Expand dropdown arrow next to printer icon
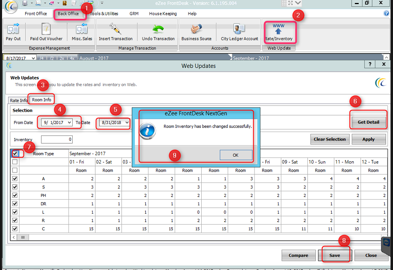This screenshot has width=393, height=270. click(x=58, y=3)
